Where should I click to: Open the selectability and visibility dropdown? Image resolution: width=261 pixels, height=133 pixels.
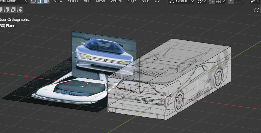click(x=256, y=1)
